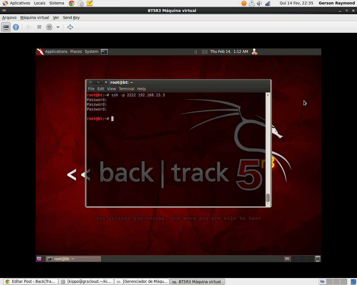Click terminal scrollbar down arrow
The height and width of the screenshot is (285, 357).
click(268, 204)
